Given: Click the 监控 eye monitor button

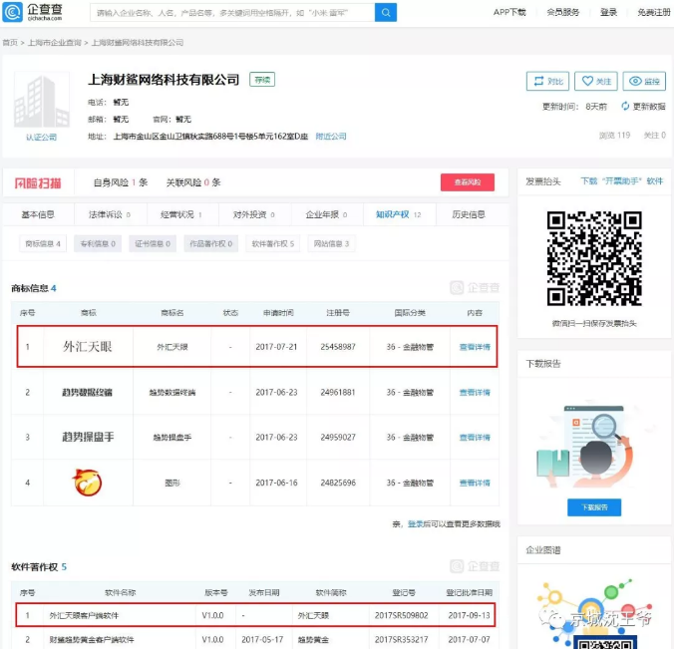Looking at the screenshot, I should (646, 81).
